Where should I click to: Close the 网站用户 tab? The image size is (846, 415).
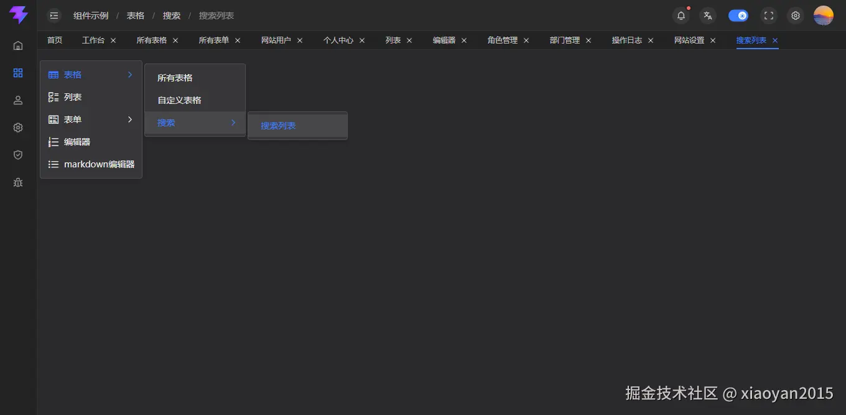[x=300, y=40]
